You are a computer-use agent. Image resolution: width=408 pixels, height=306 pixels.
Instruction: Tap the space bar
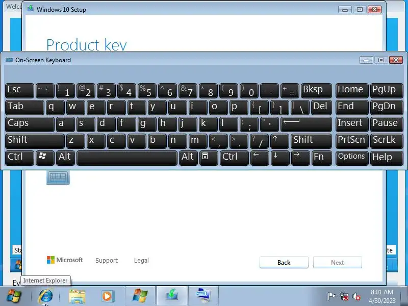[127, 158]
